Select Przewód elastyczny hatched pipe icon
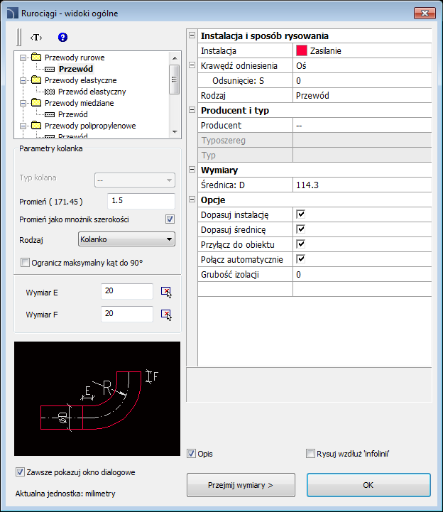Viewport: 443px width, 512px height. [x=50, y=92]
